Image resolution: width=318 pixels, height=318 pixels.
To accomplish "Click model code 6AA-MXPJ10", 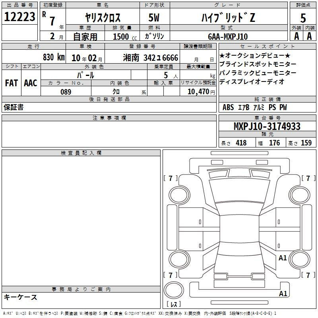I will (228, 37).
